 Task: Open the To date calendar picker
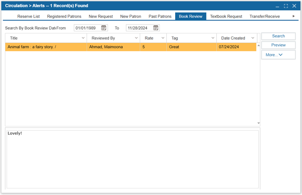click(x=156, y=28)
